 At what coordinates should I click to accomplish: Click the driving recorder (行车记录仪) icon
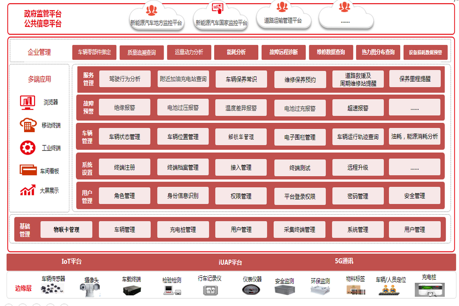(x=210, y=290)
